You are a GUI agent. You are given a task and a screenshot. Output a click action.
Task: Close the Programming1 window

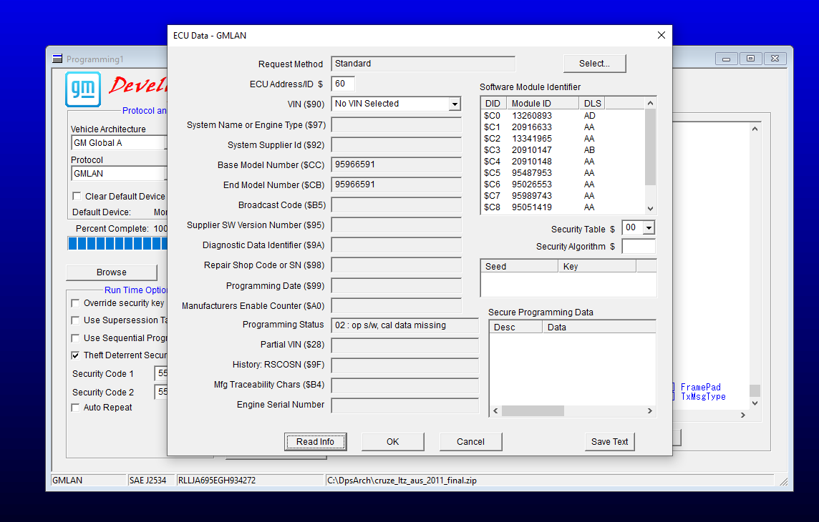point(775,59)
